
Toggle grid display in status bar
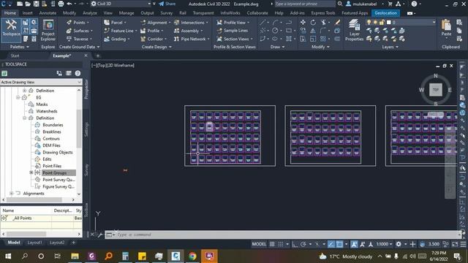272,244
